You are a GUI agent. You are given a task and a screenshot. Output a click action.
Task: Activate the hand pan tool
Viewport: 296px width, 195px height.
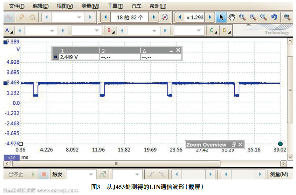click(x=231, y=17)
